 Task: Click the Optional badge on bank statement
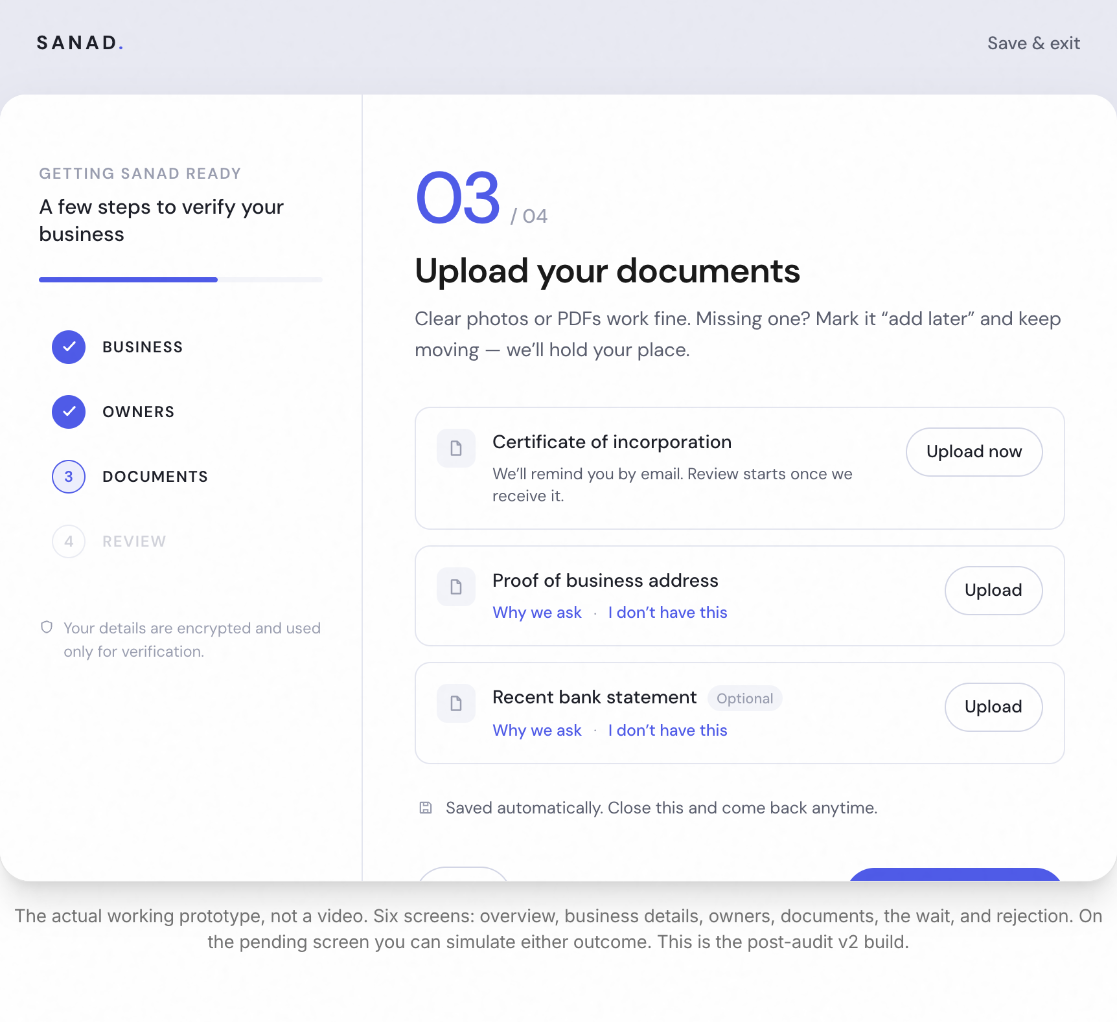[745, 698]
